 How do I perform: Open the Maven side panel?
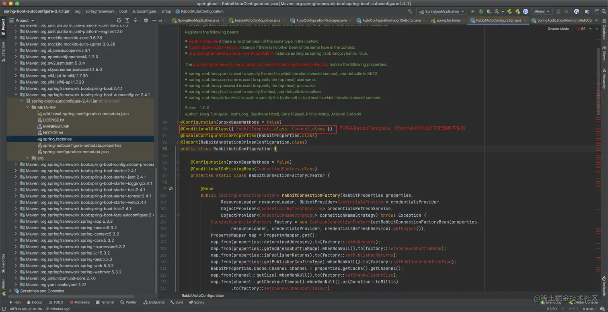pyautogui.click(x=604, y=54)
